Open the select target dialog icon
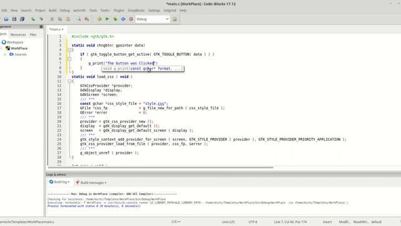The width and height of the screenshot is (401, 226). tap(175, 19)
